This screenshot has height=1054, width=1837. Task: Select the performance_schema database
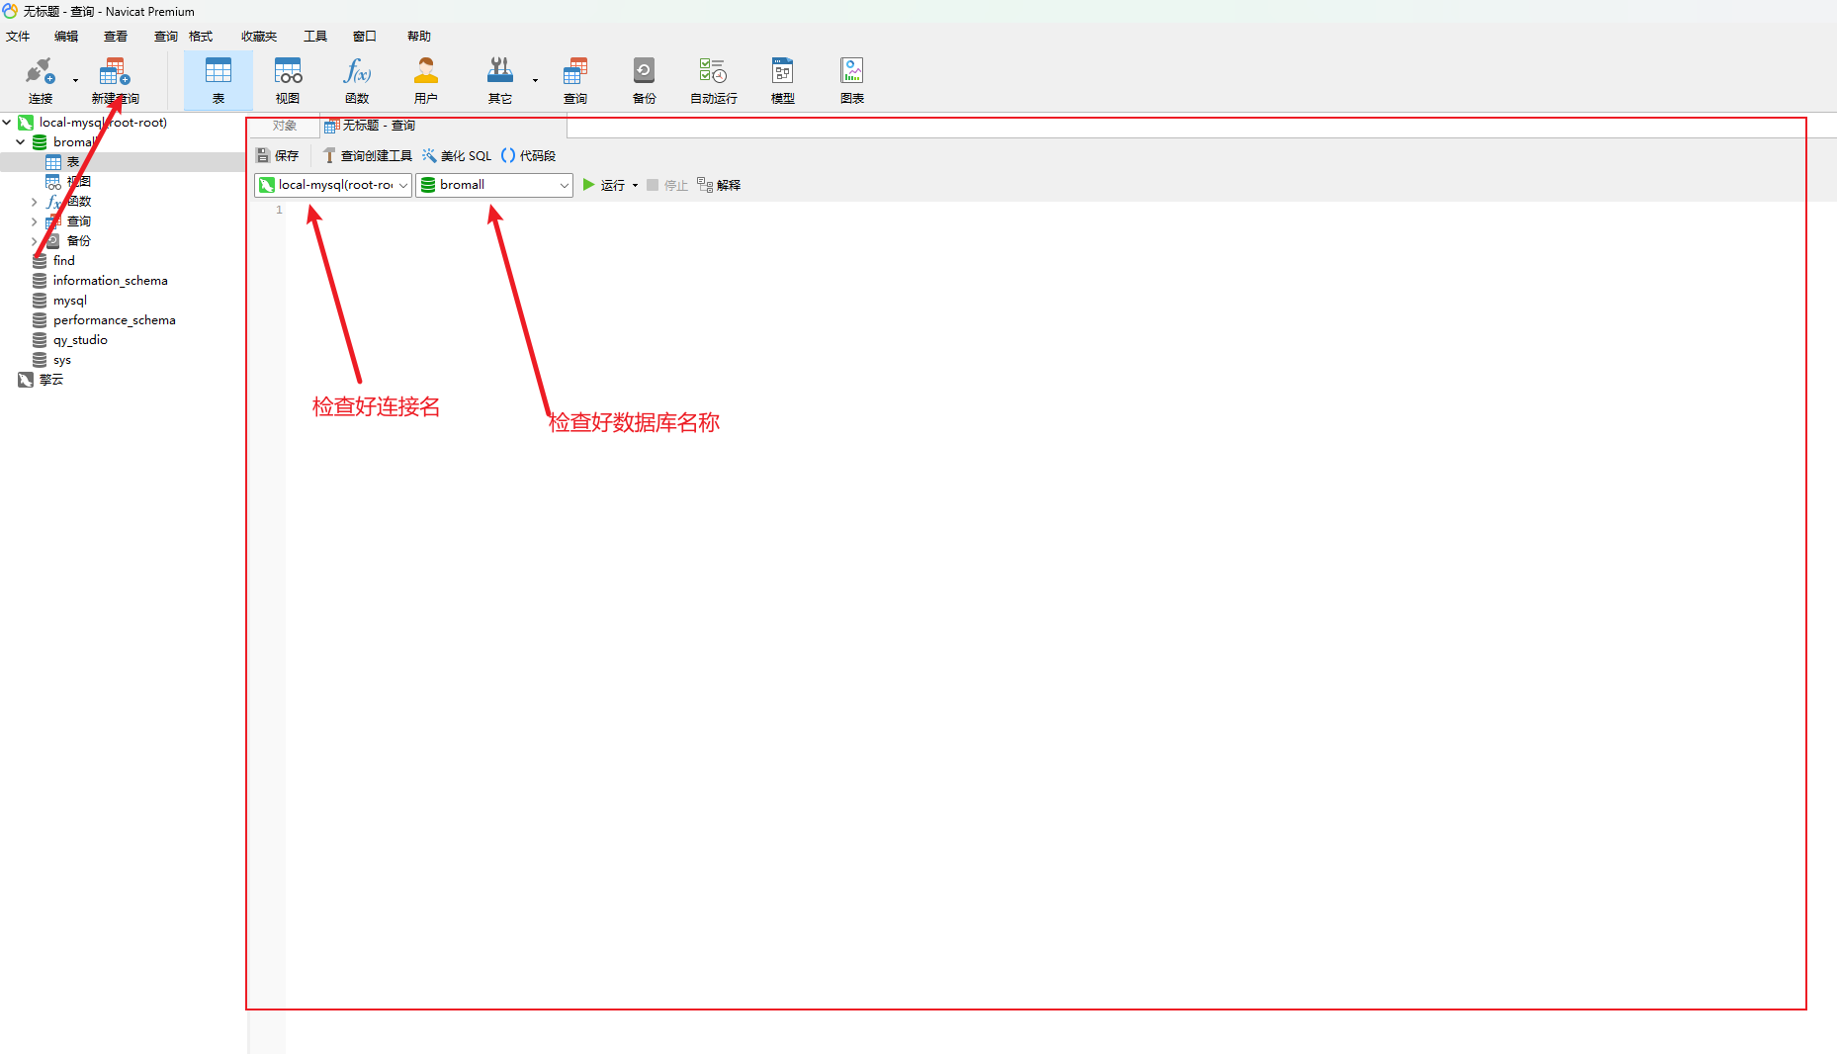point(115,320)
